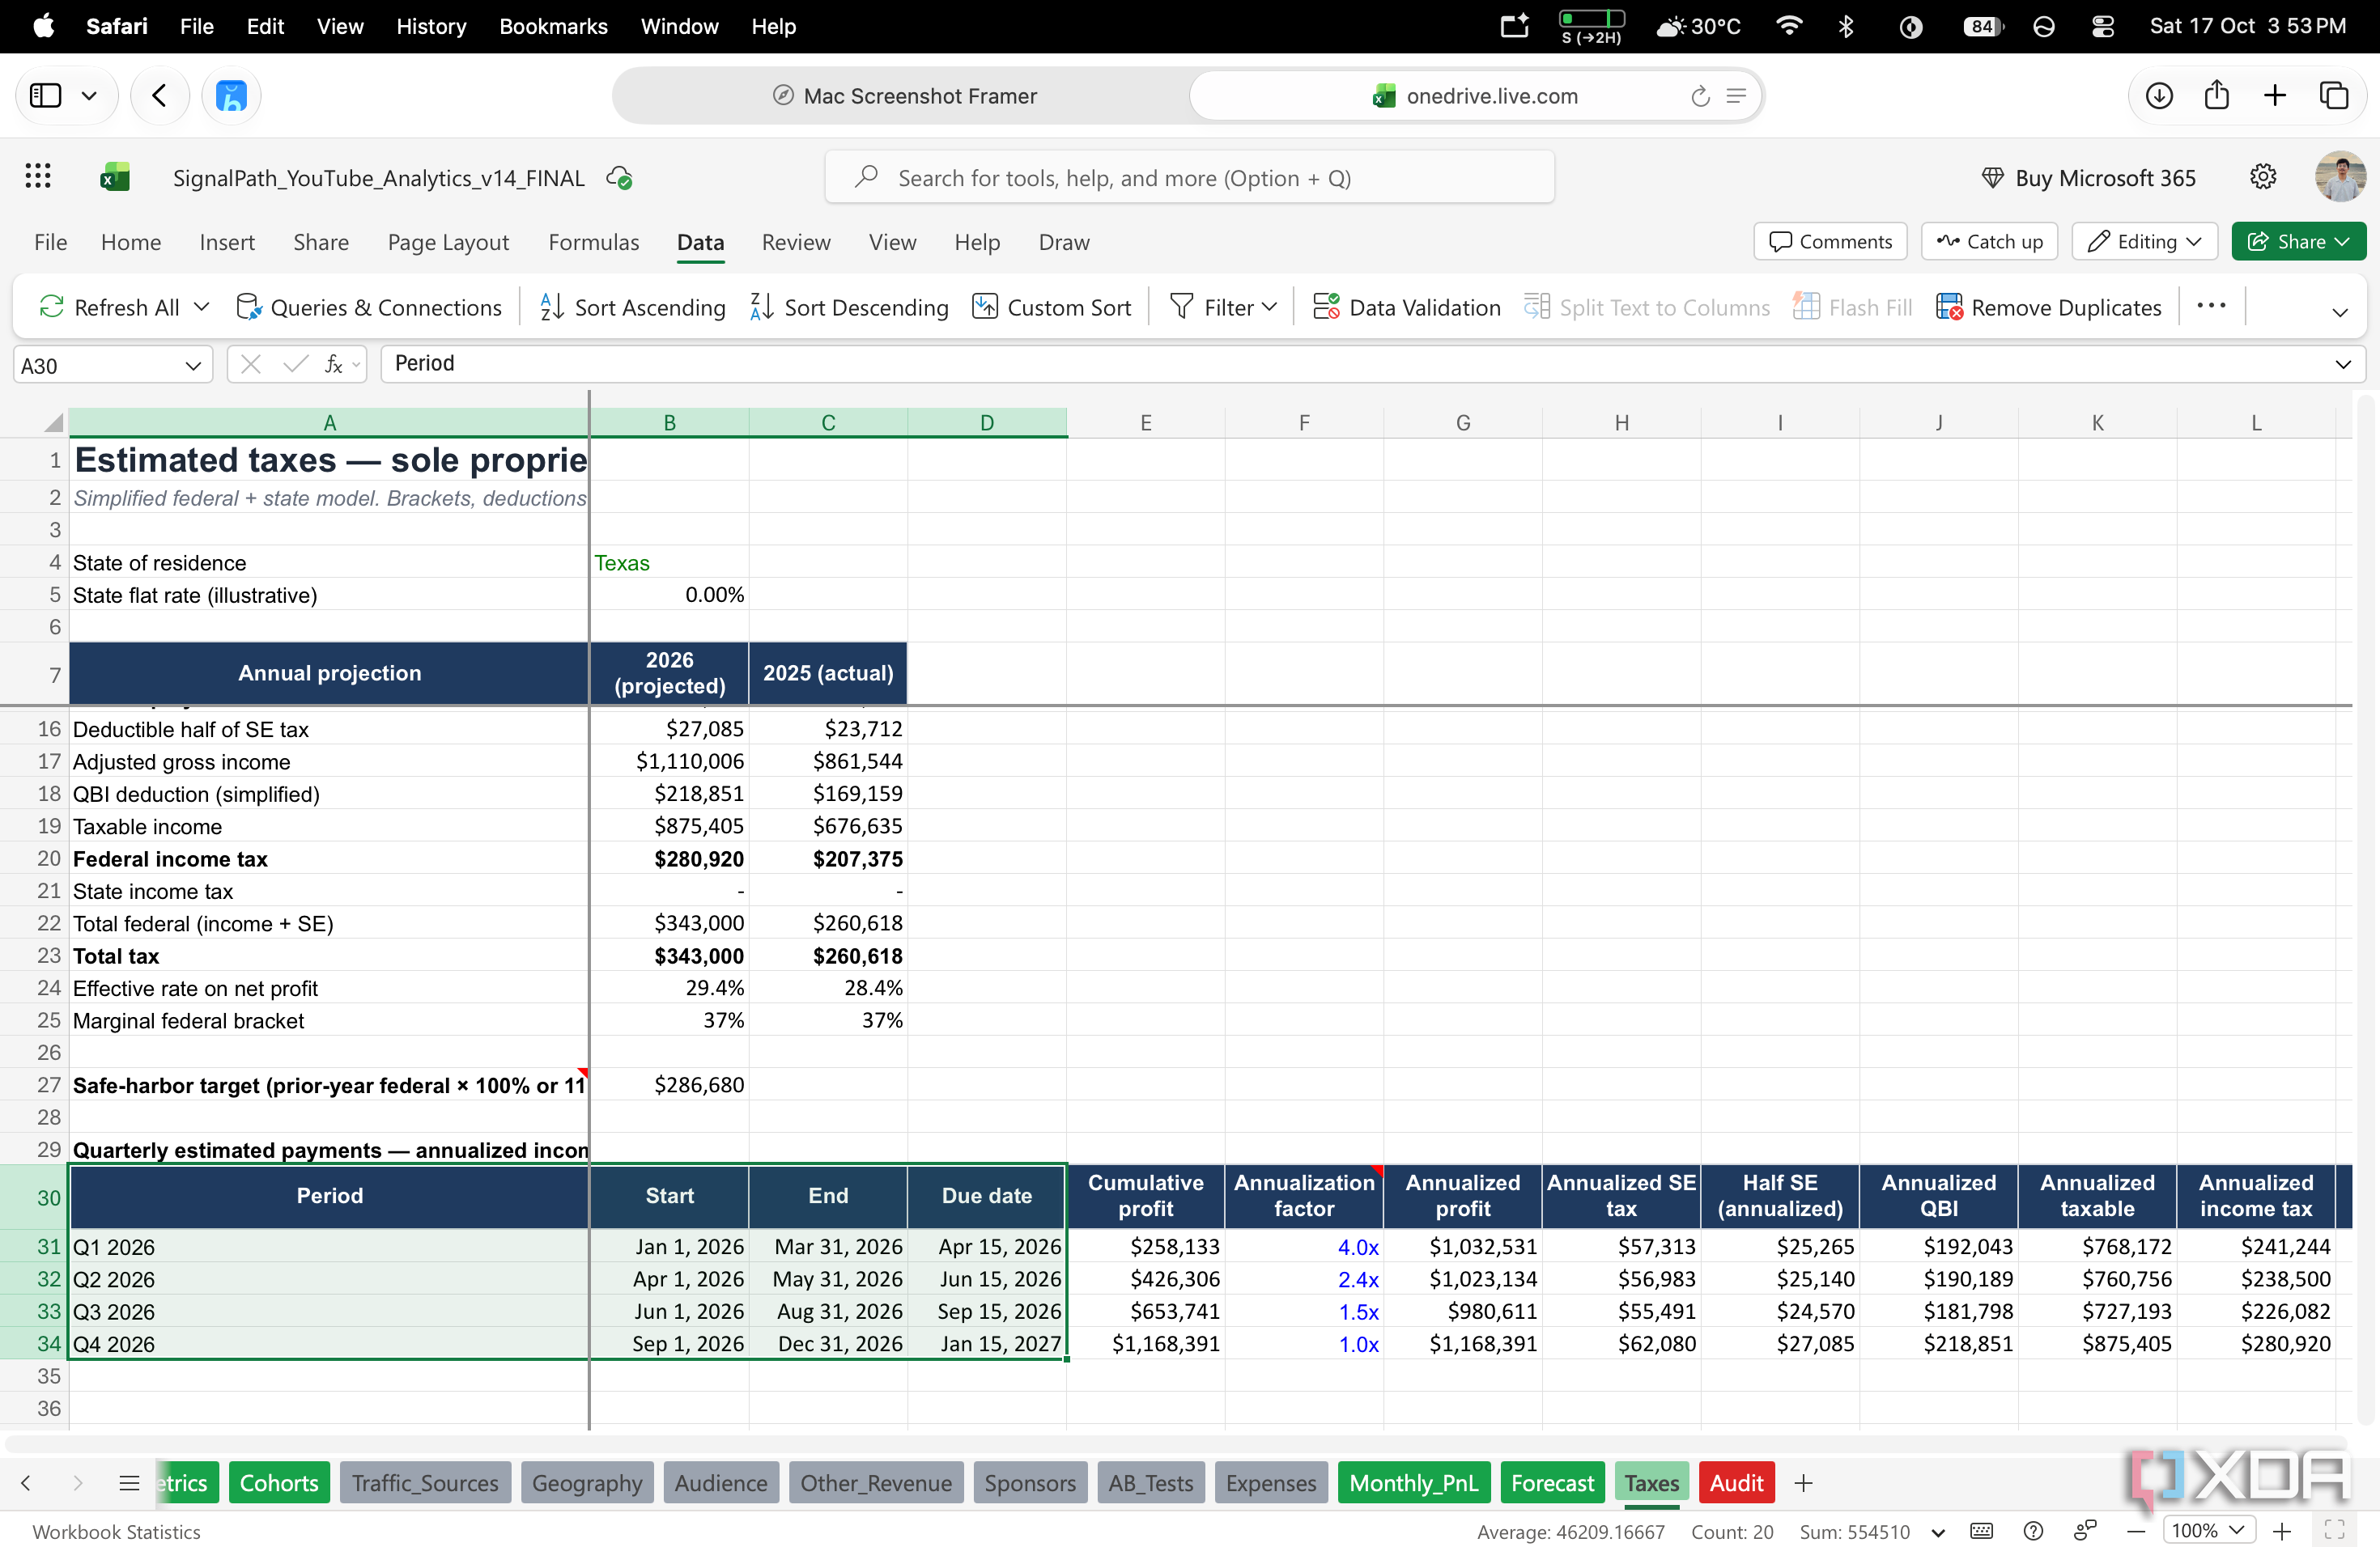Viewport: 2380px width, 1547px height.
Task: Open Safari sidebar options chevron
Action: (89, 96)
